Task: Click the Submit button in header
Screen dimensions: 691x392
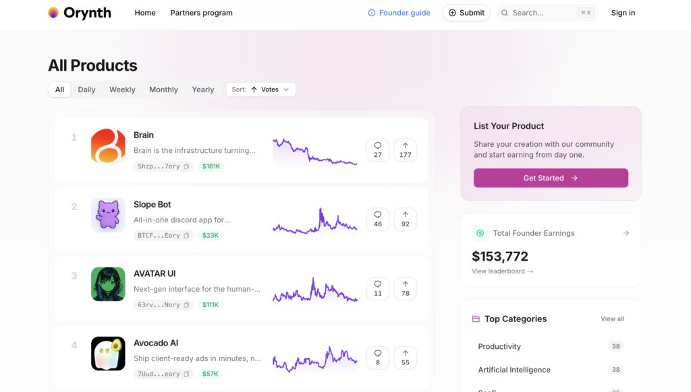Action: [x=466, y=13]
